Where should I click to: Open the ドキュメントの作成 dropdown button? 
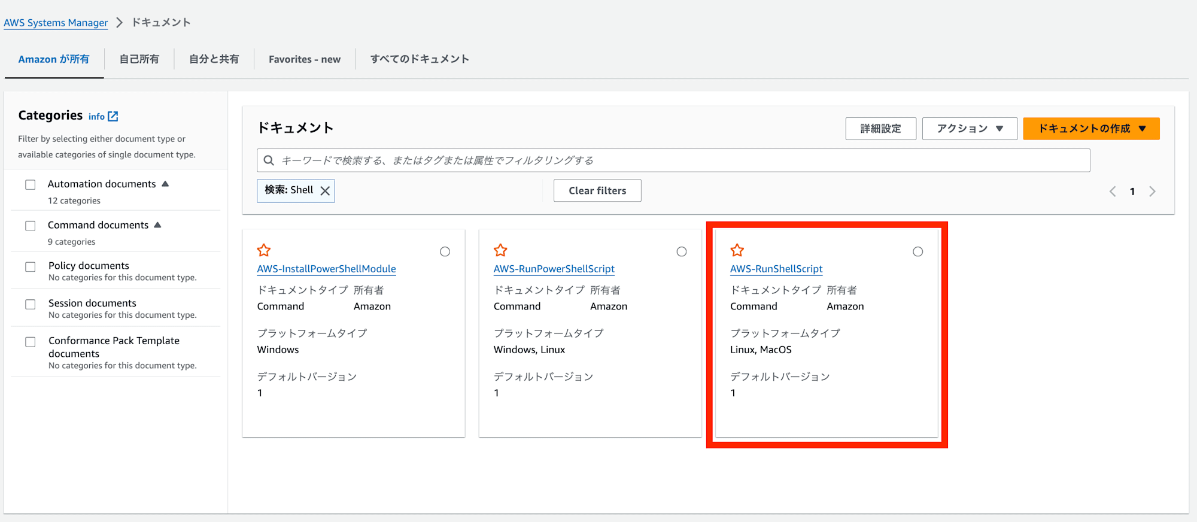point(1091,129)
